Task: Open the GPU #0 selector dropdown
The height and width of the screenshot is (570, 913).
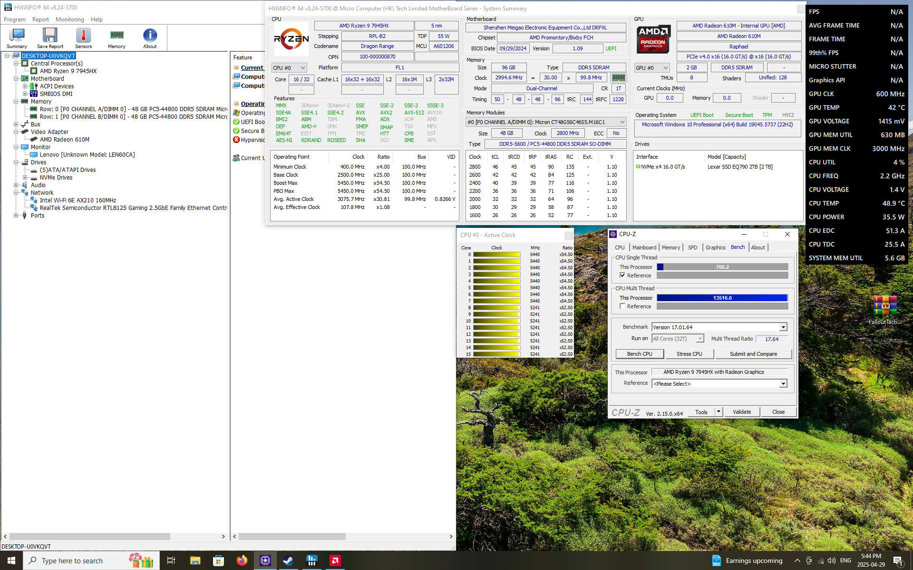Action: pos(652,68)
